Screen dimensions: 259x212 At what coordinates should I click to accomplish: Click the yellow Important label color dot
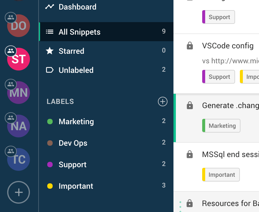click(x=50, y=186)
